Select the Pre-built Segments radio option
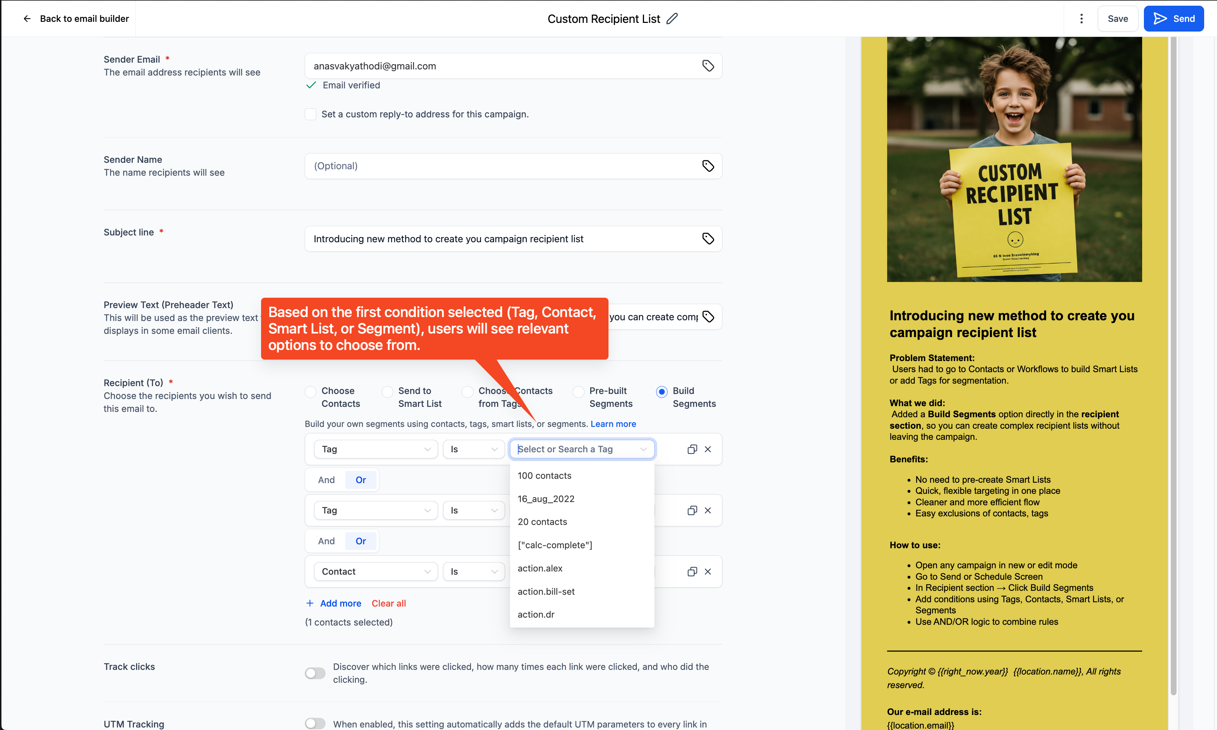Viewport: 1217px width, 730px height. [578, 391]
